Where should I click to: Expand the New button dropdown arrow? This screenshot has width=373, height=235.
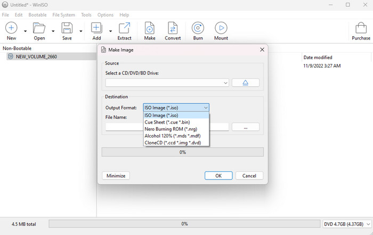(25, 31)
